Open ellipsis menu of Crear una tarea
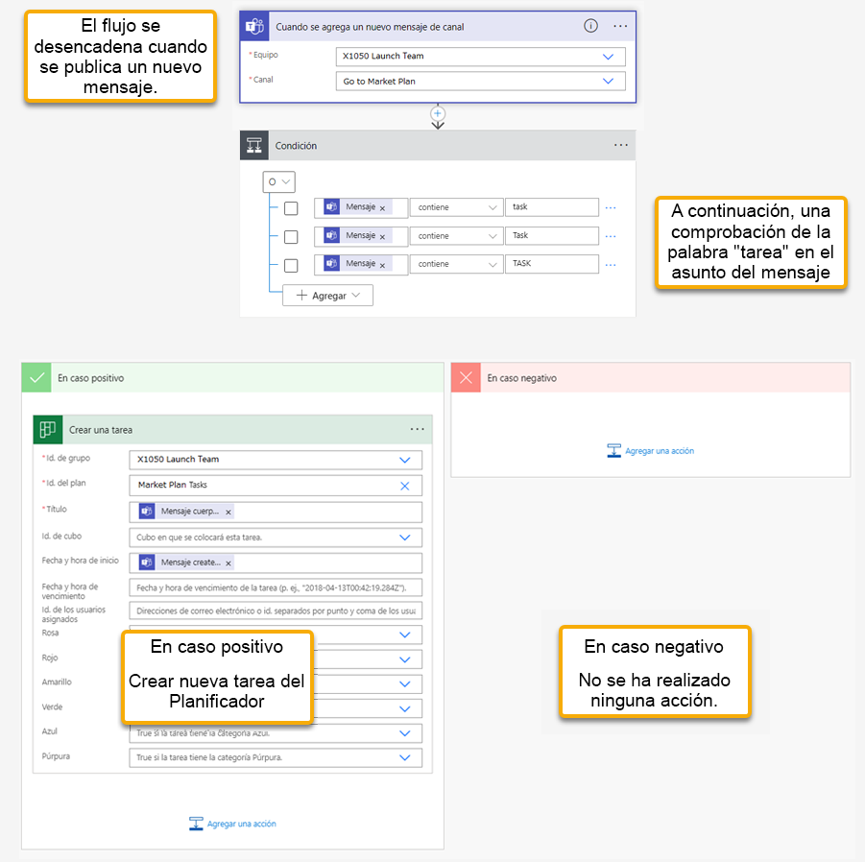 tap(417, 429)
